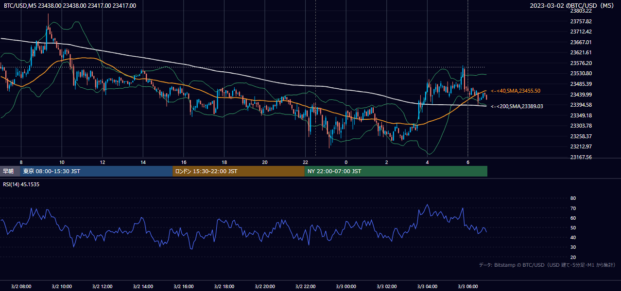
Task: Click the 3/2 08:00 time label
Action: point(21,286)
